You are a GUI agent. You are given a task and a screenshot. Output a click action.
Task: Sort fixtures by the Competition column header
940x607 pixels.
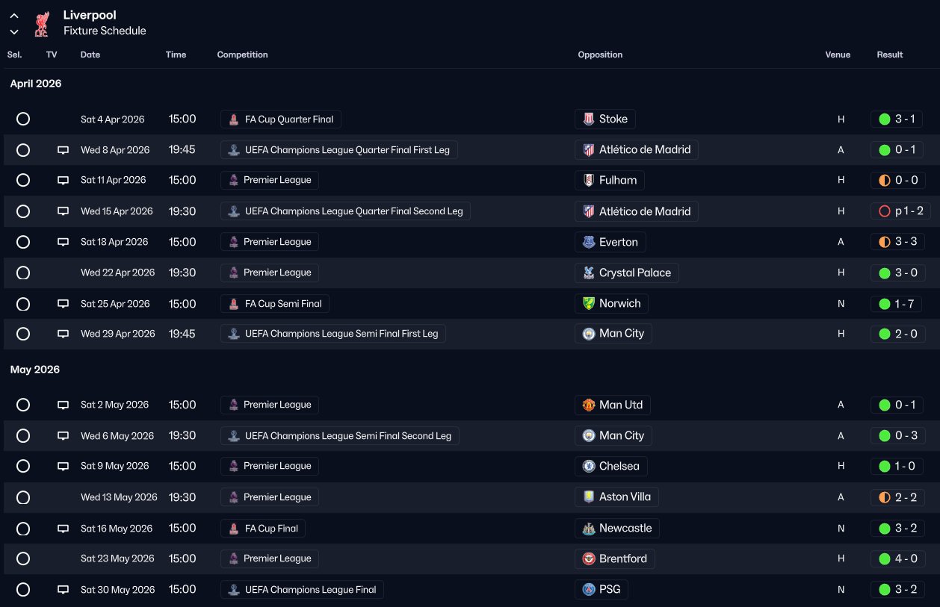click(242, 55)
